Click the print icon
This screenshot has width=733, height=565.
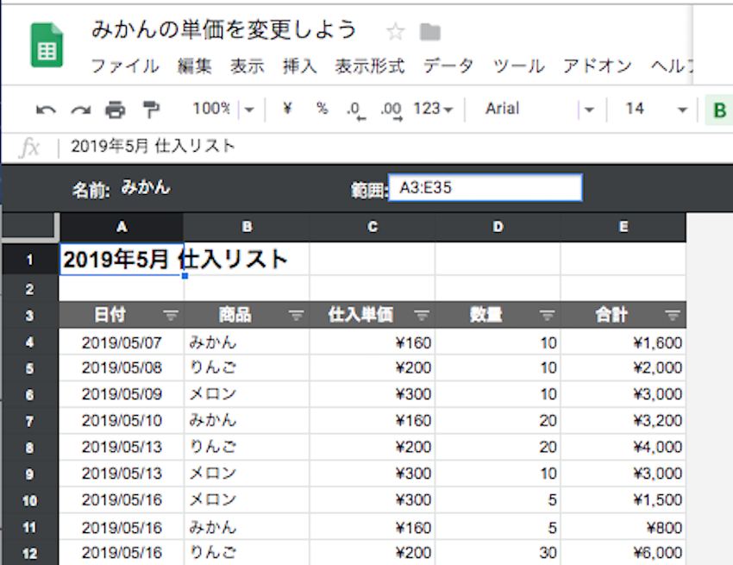coord(115,110)
